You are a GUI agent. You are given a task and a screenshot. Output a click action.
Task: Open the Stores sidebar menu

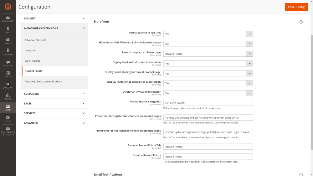(x=8, y=108)
